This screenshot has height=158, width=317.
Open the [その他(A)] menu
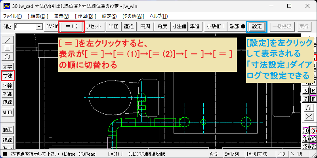(133, 16)
